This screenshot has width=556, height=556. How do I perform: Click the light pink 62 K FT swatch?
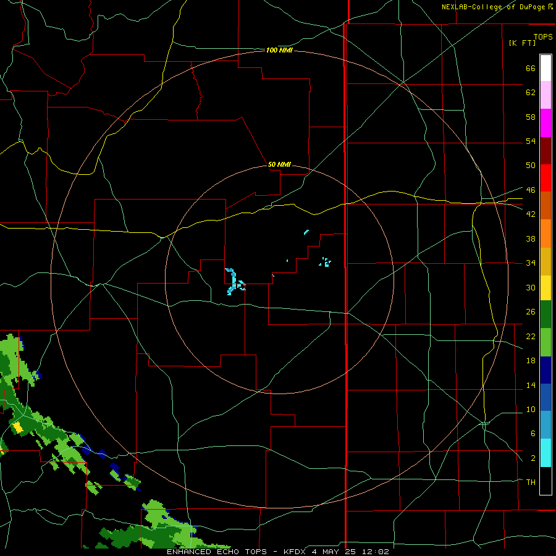point(545,95)
